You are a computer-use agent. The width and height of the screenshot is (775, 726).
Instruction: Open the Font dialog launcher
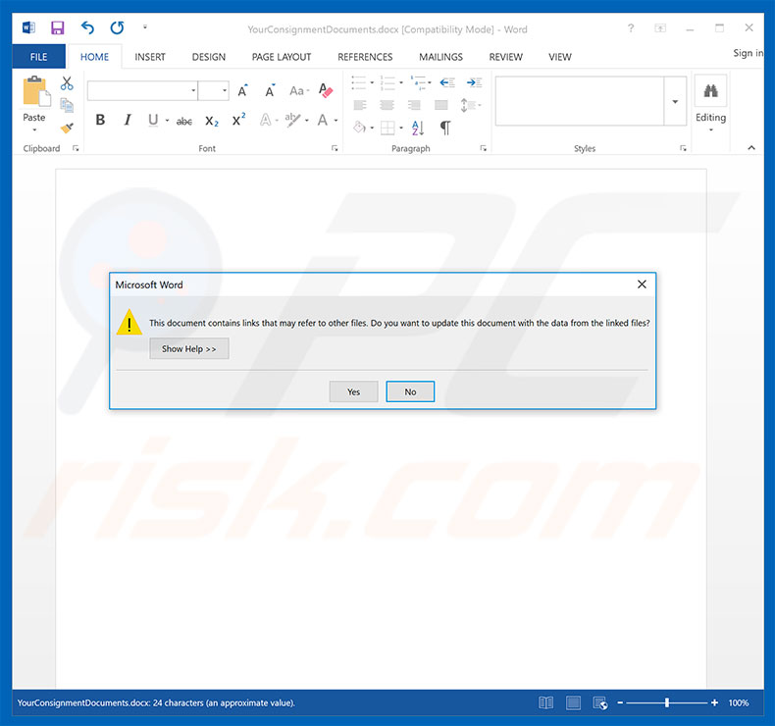click(335, 148)
